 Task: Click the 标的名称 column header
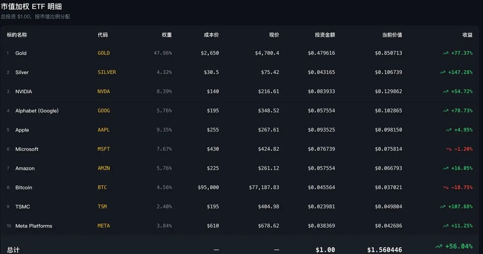coord(17,35)
